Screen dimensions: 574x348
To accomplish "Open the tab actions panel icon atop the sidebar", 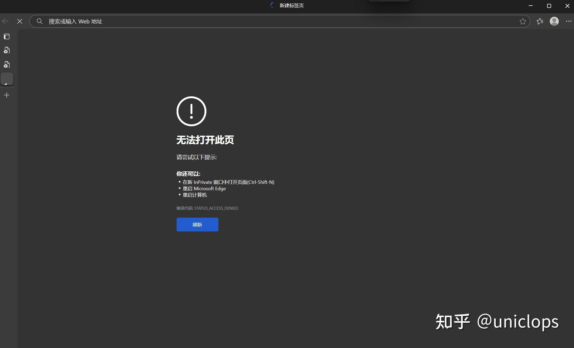I will pos(7,36).
